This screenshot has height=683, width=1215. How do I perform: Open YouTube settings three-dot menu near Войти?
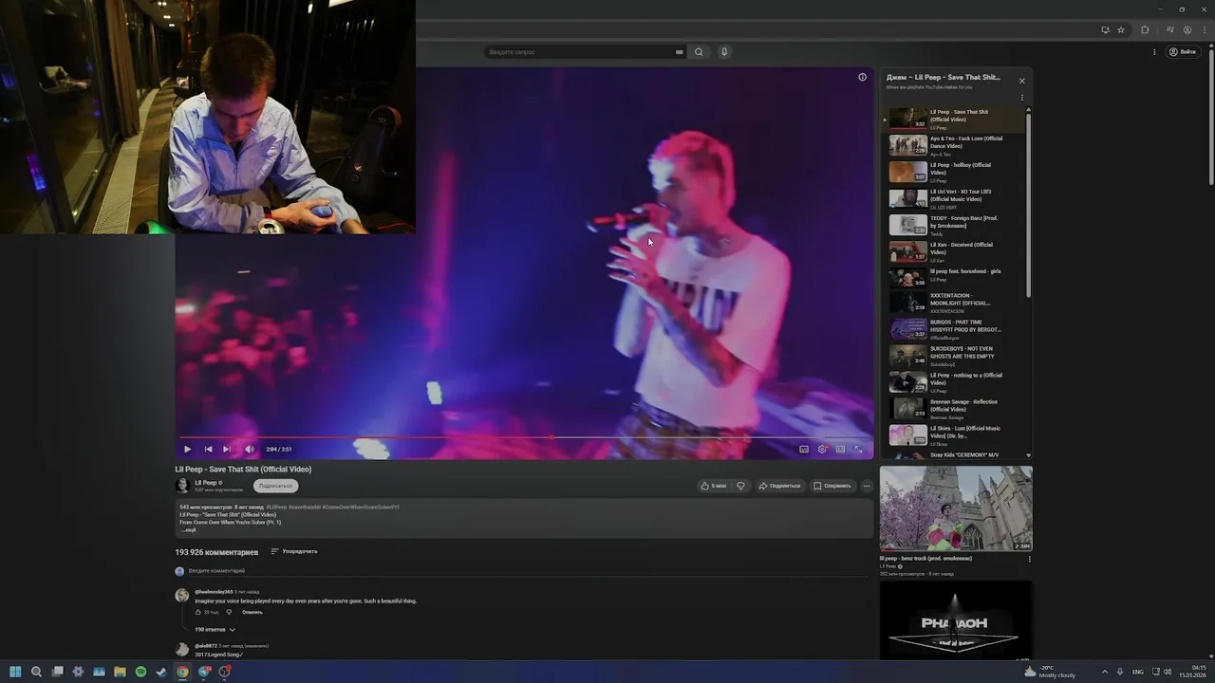(1154, 52)
